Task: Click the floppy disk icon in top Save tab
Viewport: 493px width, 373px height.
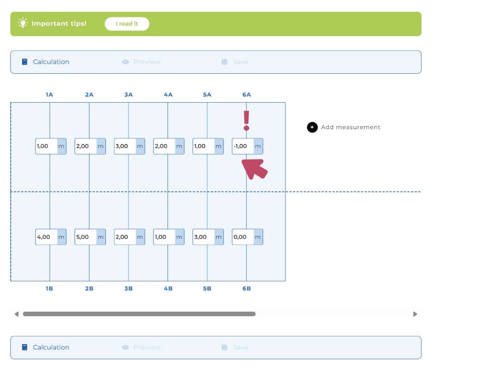Action: click(x=224, y=62)
